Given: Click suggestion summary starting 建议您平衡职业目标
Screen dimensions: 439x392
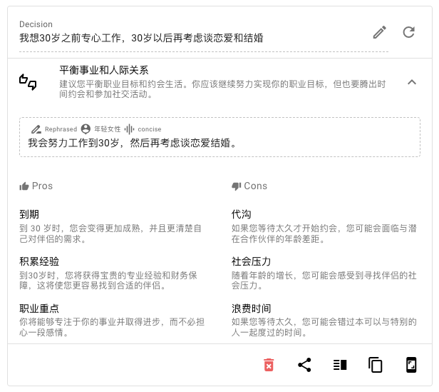Looking at the screenshot, I should tap(222, 89).
